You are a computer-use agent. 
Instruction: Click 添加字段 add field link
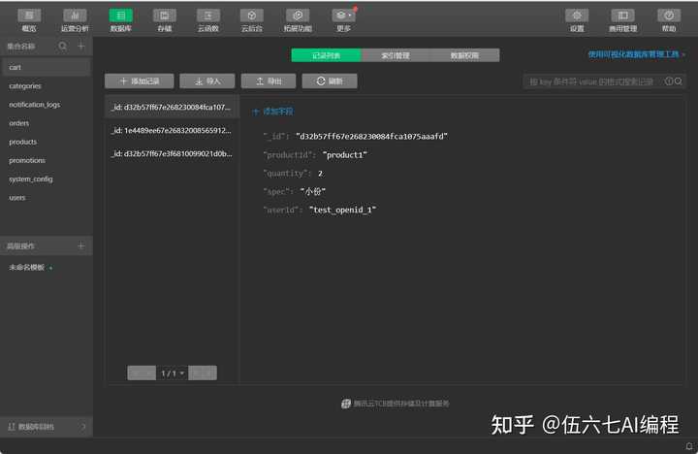272,112
